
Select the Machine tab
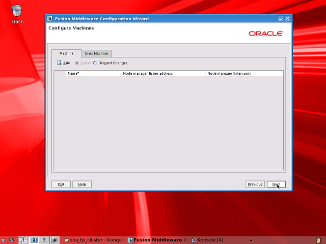tap(67, 53)
